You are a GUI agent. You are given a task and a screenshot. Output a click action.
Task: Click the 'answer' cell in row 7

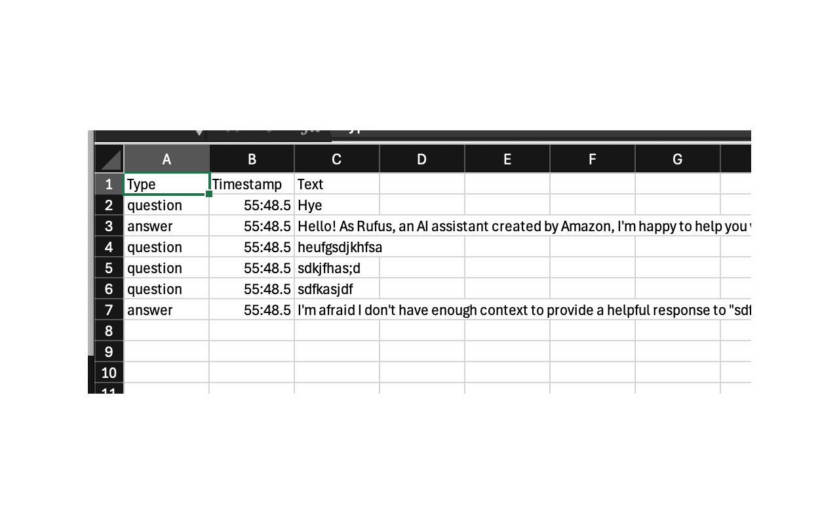click(166, 310)
